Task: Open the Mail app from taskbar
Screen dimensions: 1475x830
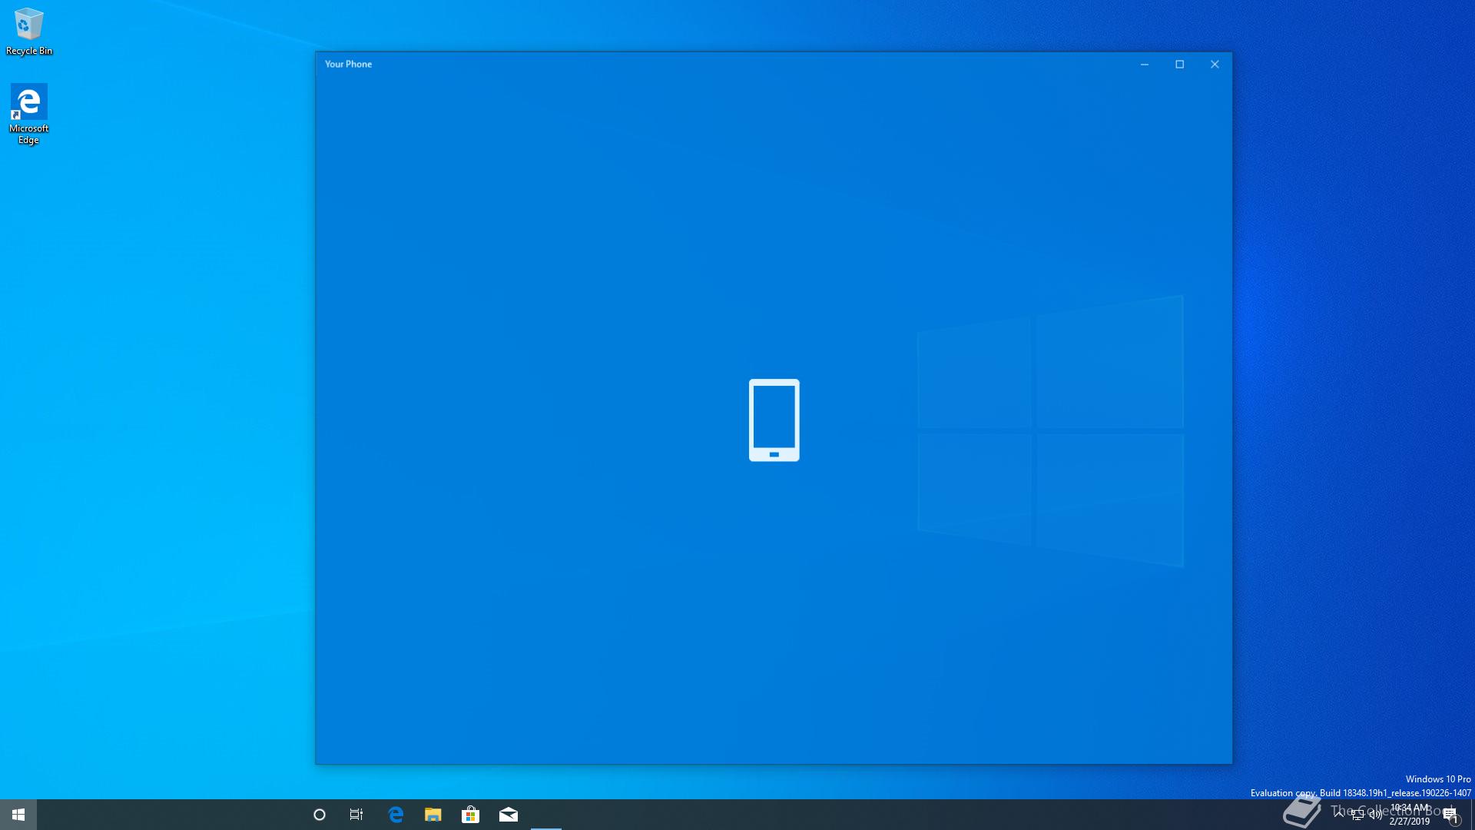Action: (x=509, y=815)
